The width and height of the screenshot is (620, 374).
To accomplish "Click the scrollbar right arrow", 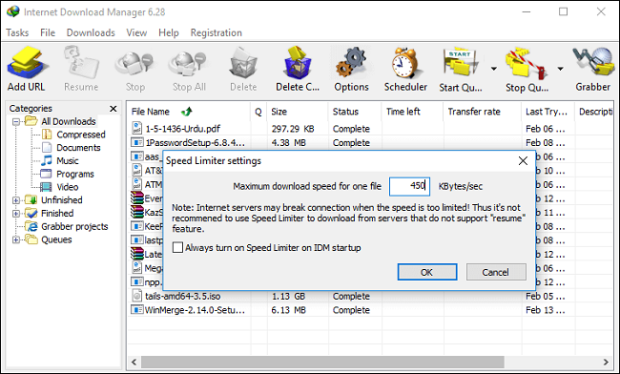I will pyautogui.click(x=606, y=362).
